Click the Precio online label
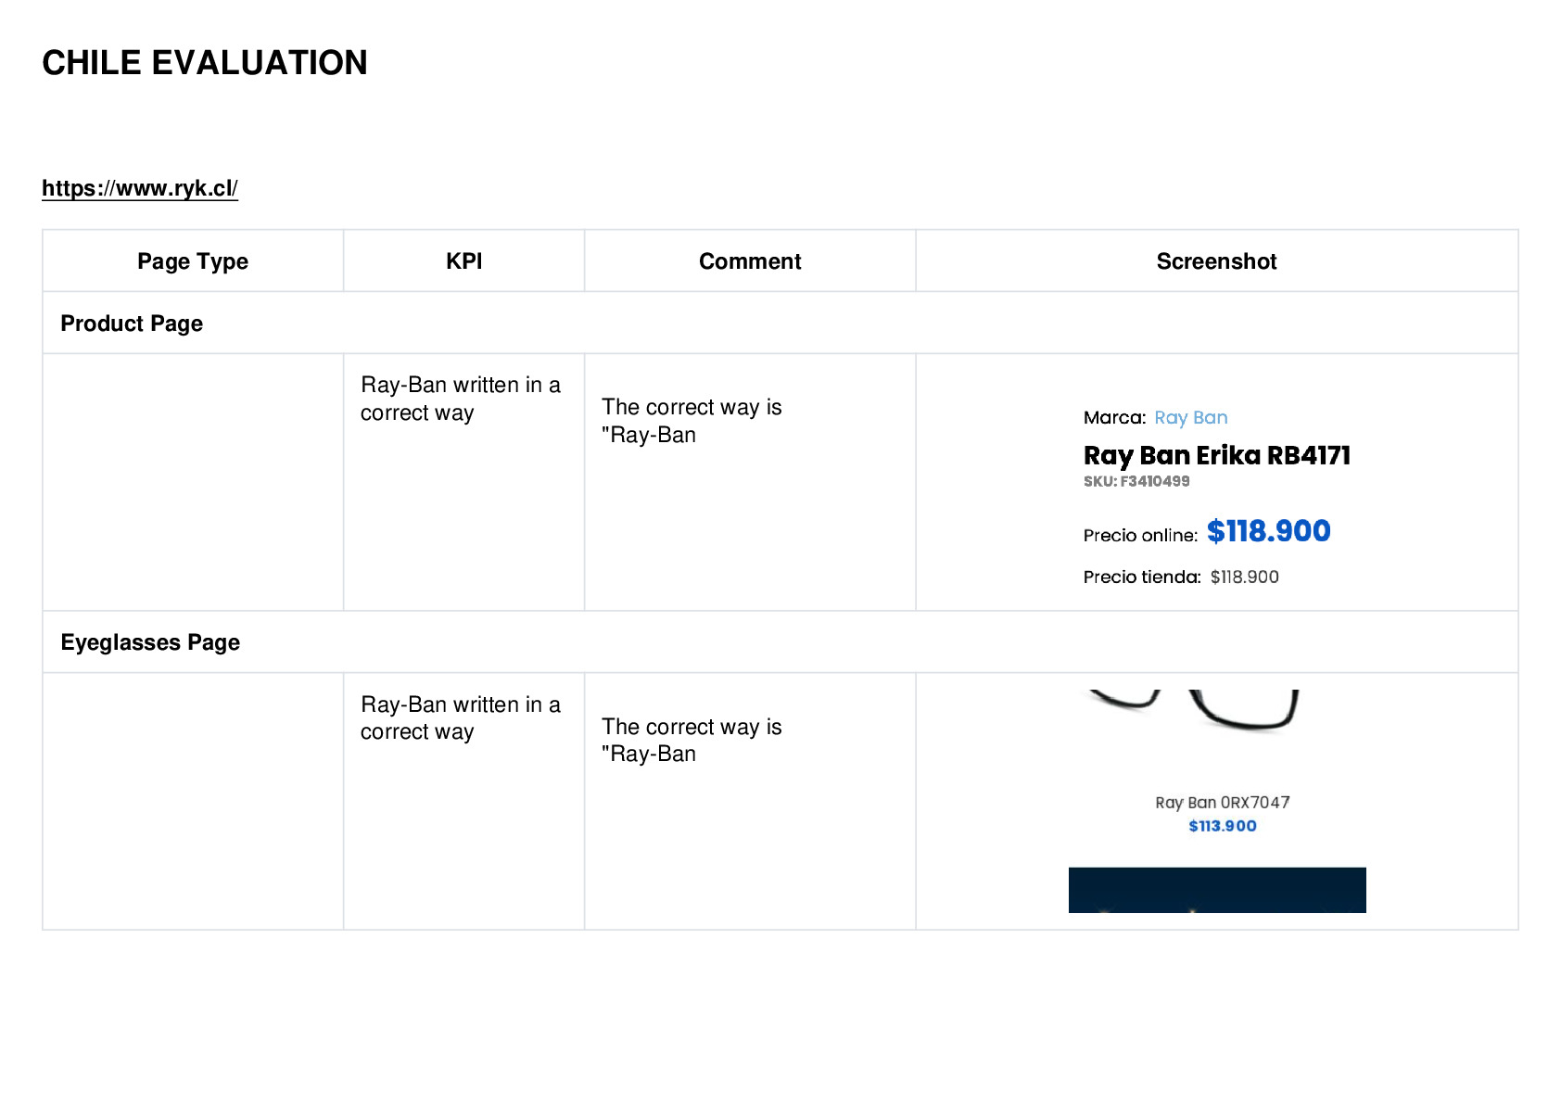The image size is (1561, 1104). [1140, 536]
